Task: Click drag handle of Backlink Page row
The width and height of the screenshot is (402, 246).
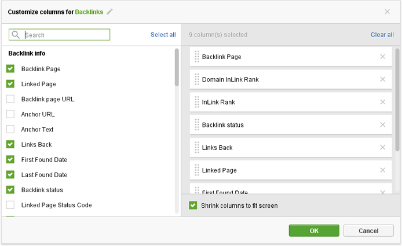Action: pyautogui.click(x=197, y=57)
